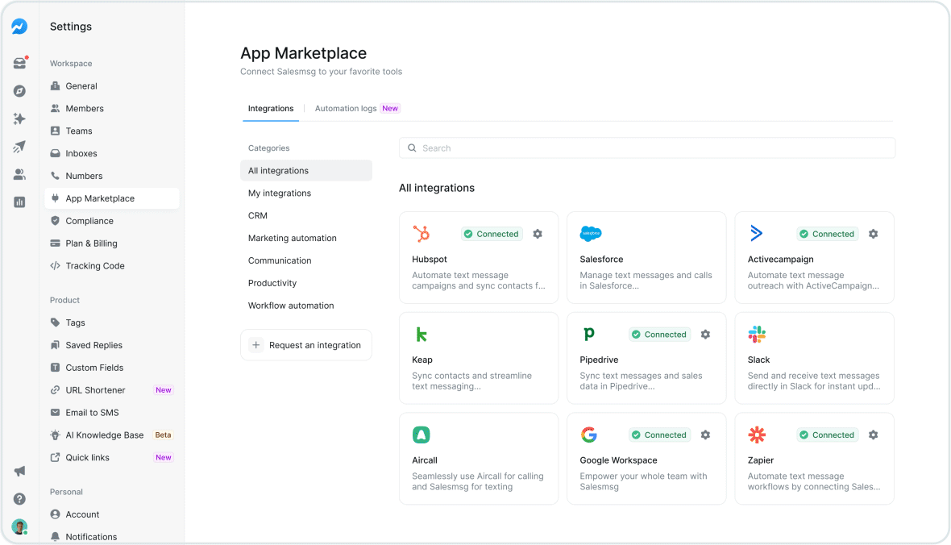Click the Activecampaign arrow logo

[756, 233]
